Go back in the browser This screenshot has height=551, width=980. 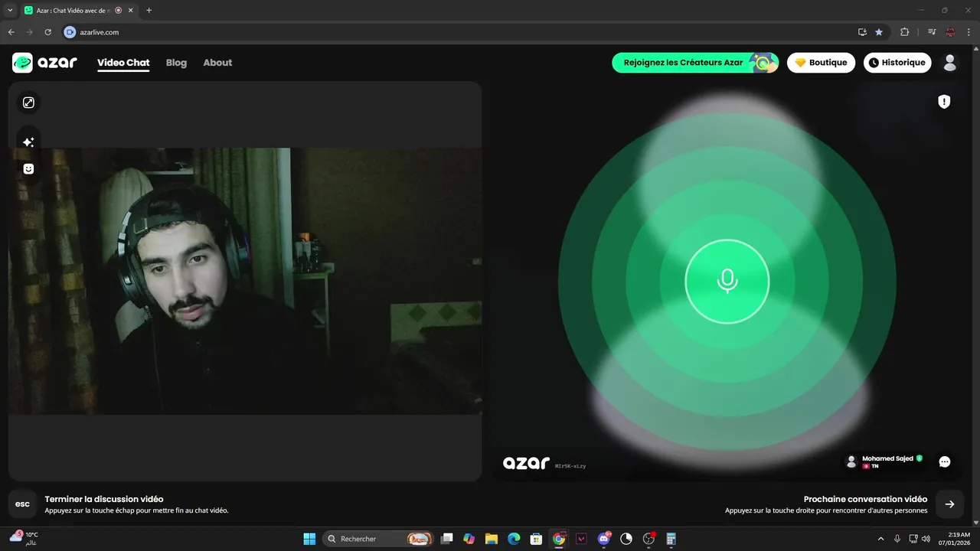pos(11,32)
